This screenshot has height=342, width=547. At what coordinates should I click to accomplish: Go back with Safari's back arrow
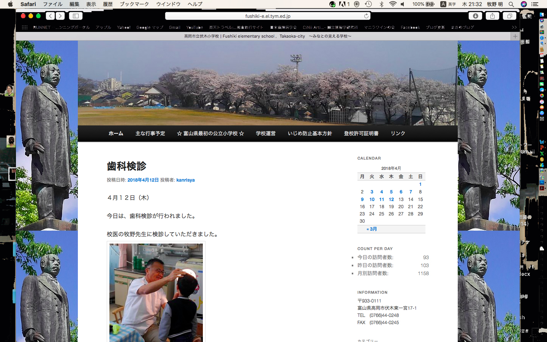point(51,16)
